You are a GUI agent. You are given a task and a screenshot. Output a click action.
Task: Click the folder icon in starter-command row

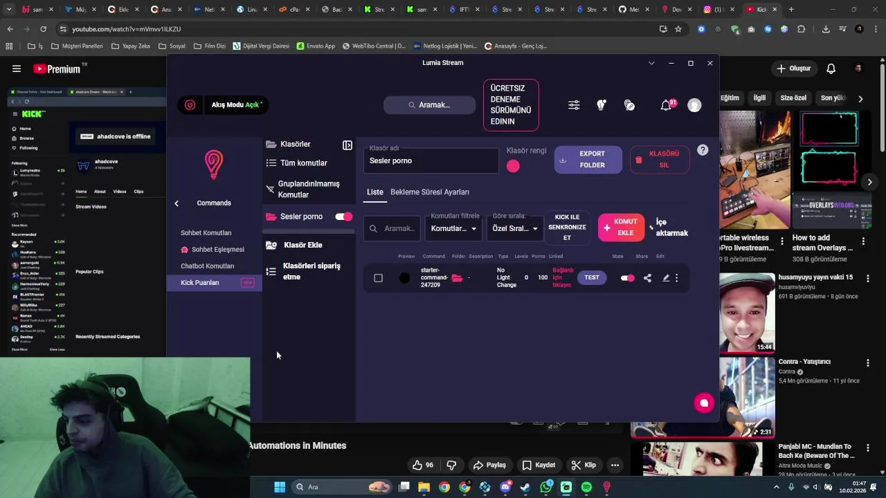(x=457, y=278)
